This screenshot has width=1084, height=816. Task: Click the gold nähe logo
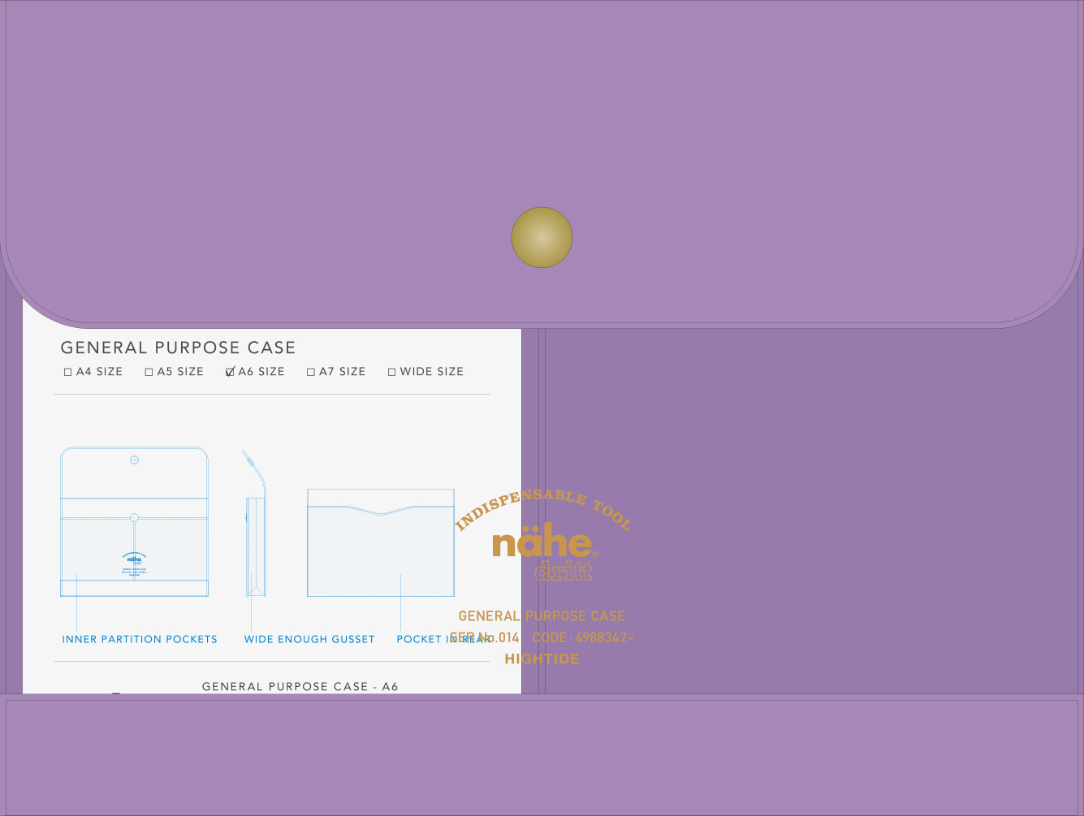542,542
